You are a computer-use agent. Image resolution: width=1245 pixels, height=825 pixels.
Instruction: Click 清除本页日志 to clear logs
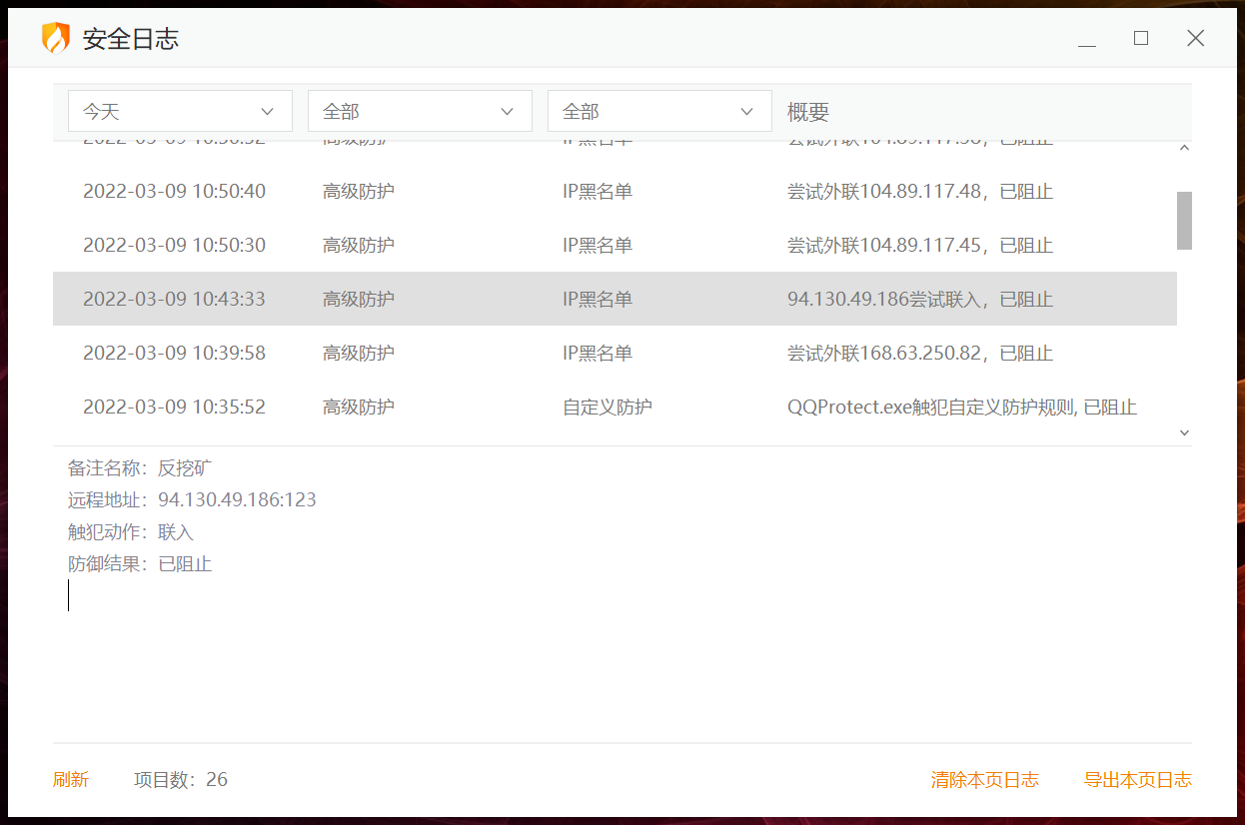tap(985, 780)
